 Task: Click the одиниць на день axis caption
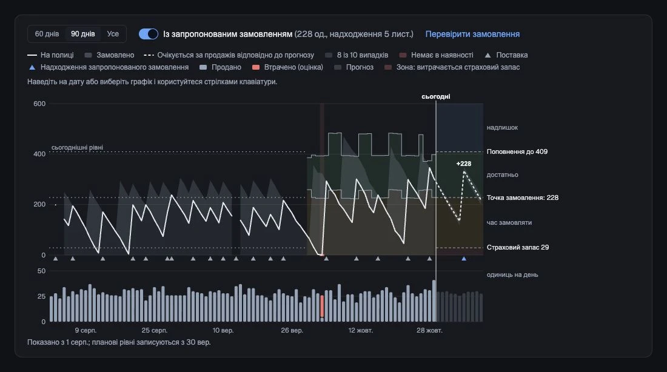tap(512, 275)
